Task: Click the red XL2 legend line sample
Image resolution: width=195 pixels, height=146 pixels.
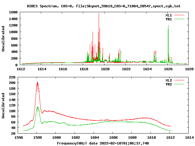Action: pos(179,80)
